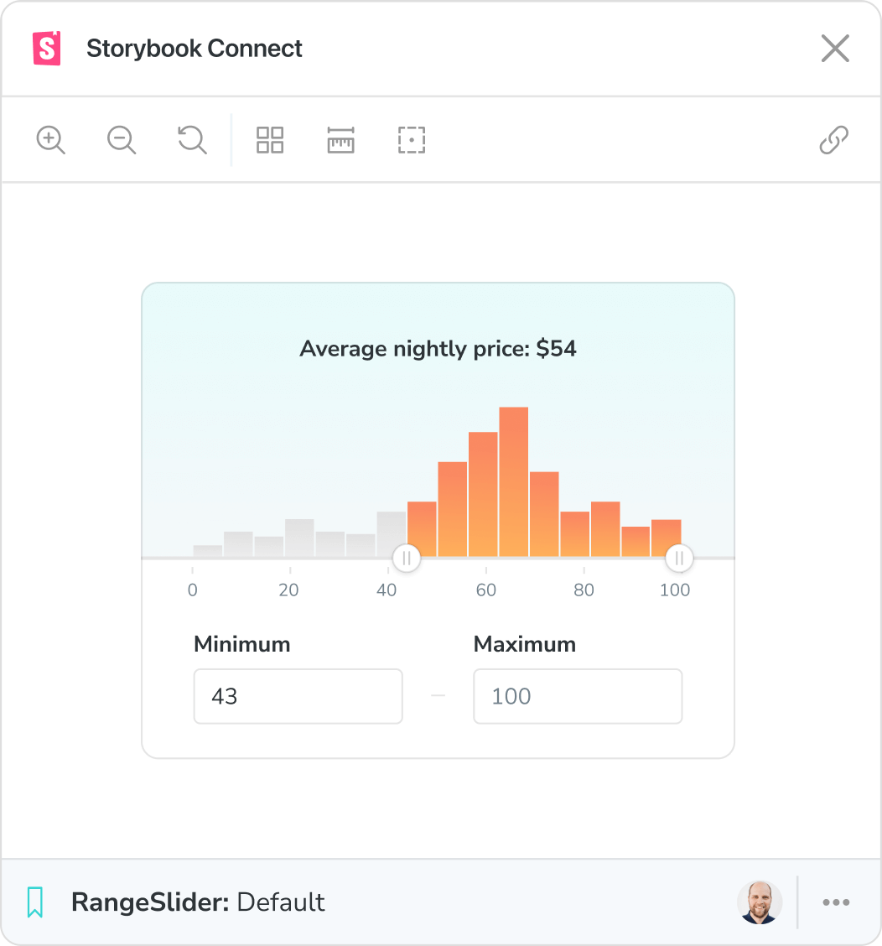Copy the story link
882x946 pixels.
point(833,140)
